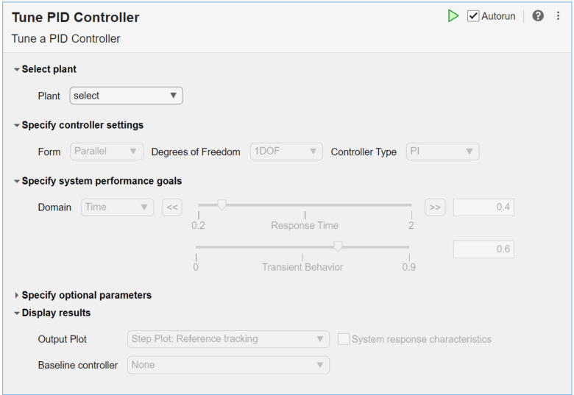Click the Response Time slider thumb
This screenshot has width=574, height=395.
point(222,205)
